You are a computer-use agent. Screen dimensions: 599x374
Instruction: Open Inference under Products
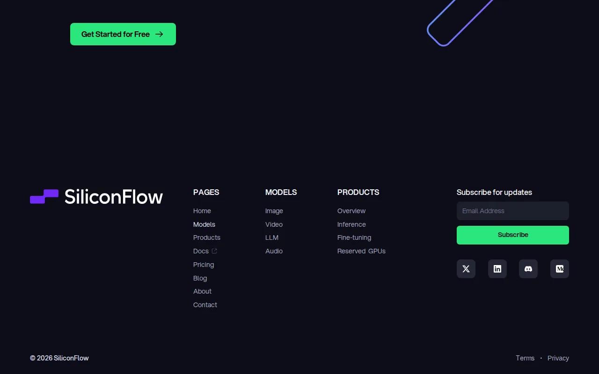tap(351, 224)
